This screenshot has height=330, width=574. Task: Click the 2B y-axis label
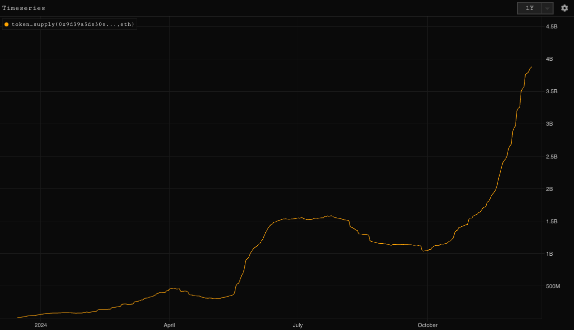click(x=549, y=189)
